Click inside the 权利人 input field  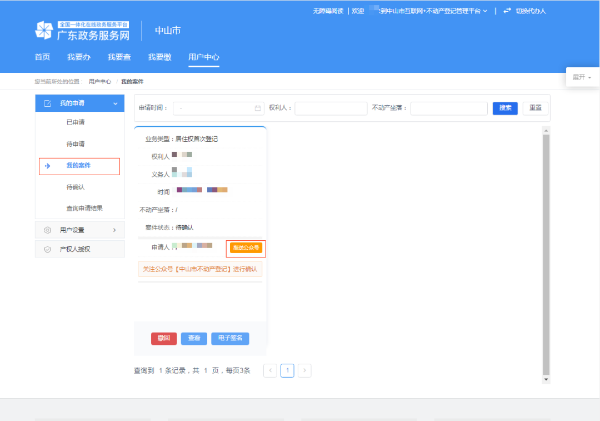point(331,108)
